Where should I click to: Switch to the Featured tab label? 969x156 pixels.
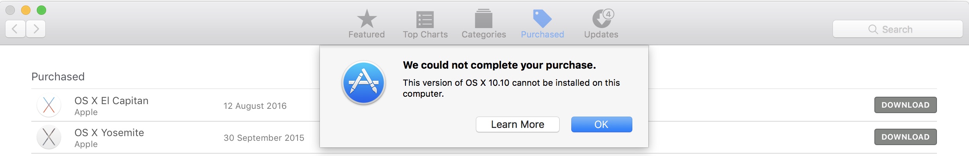pos(366,34)
